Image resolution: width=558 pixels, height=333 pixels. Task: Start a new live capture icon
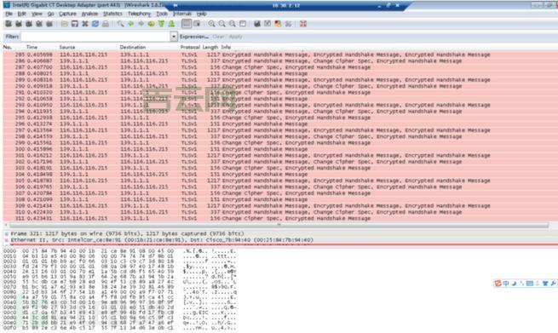29,24
